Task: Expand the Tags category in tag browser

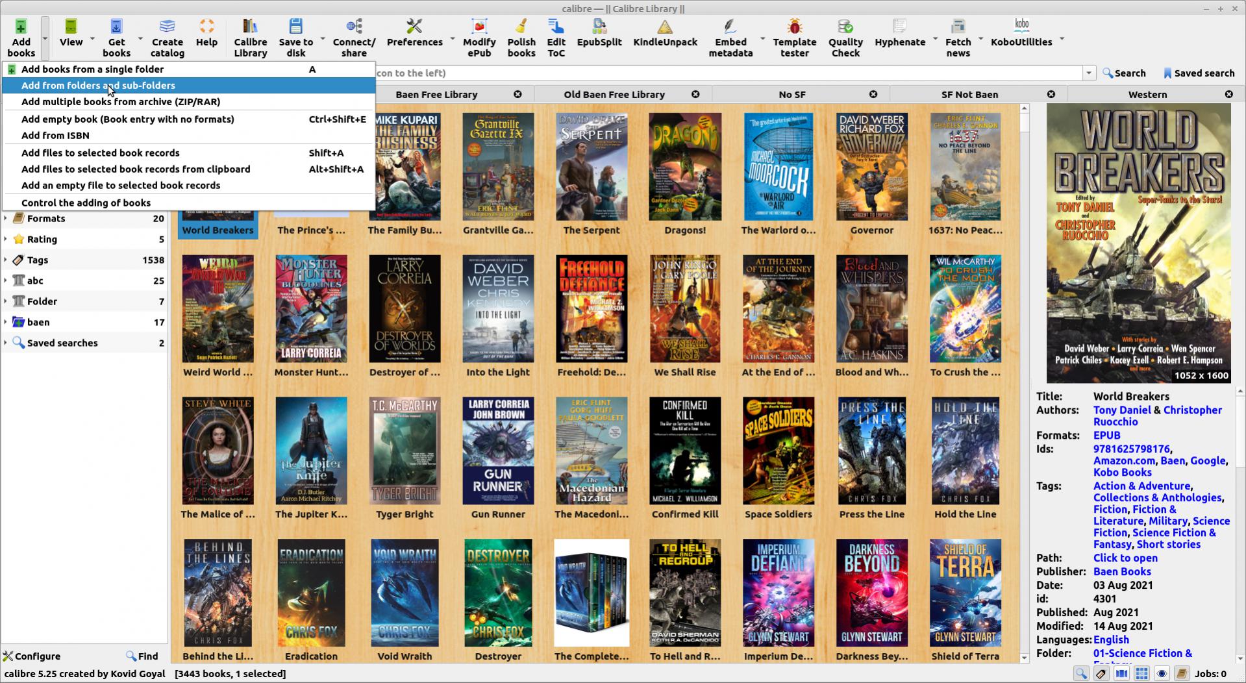Action: [x=6, y=260]
